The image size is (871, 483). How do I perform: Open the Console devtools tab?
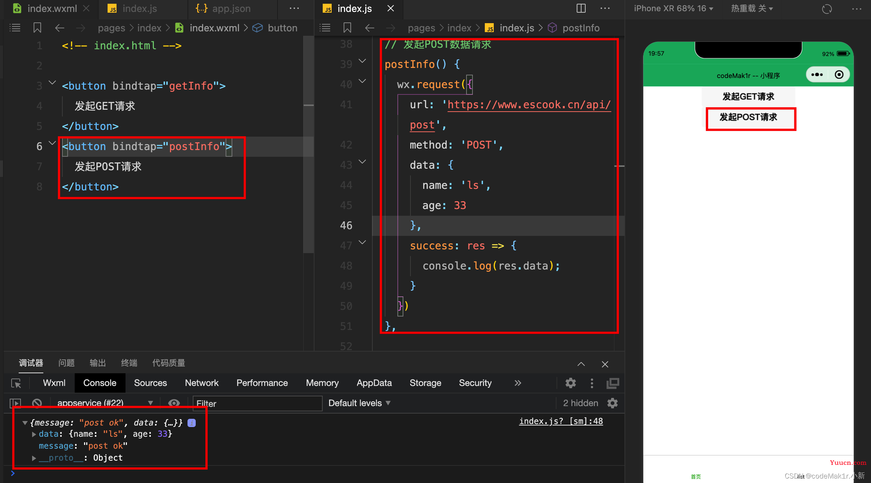tap(100, 383)
